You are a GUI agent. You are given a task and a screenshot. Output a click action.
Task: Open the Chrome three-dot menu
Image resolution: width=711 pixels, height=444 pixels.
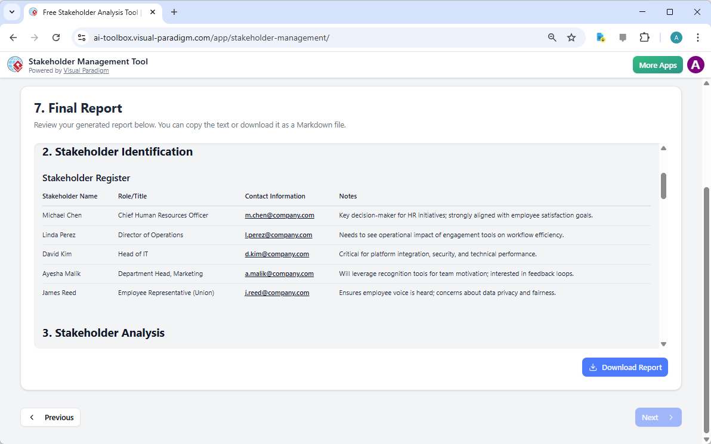(x=698, y=37)
